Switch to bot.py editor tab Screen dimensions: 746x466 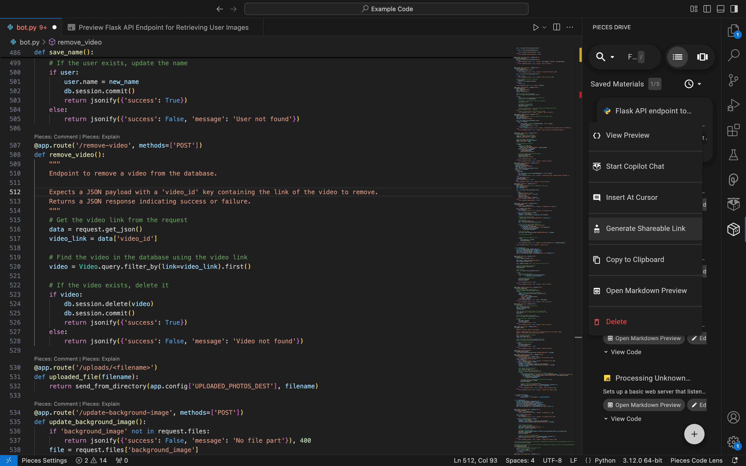point(31,27)
